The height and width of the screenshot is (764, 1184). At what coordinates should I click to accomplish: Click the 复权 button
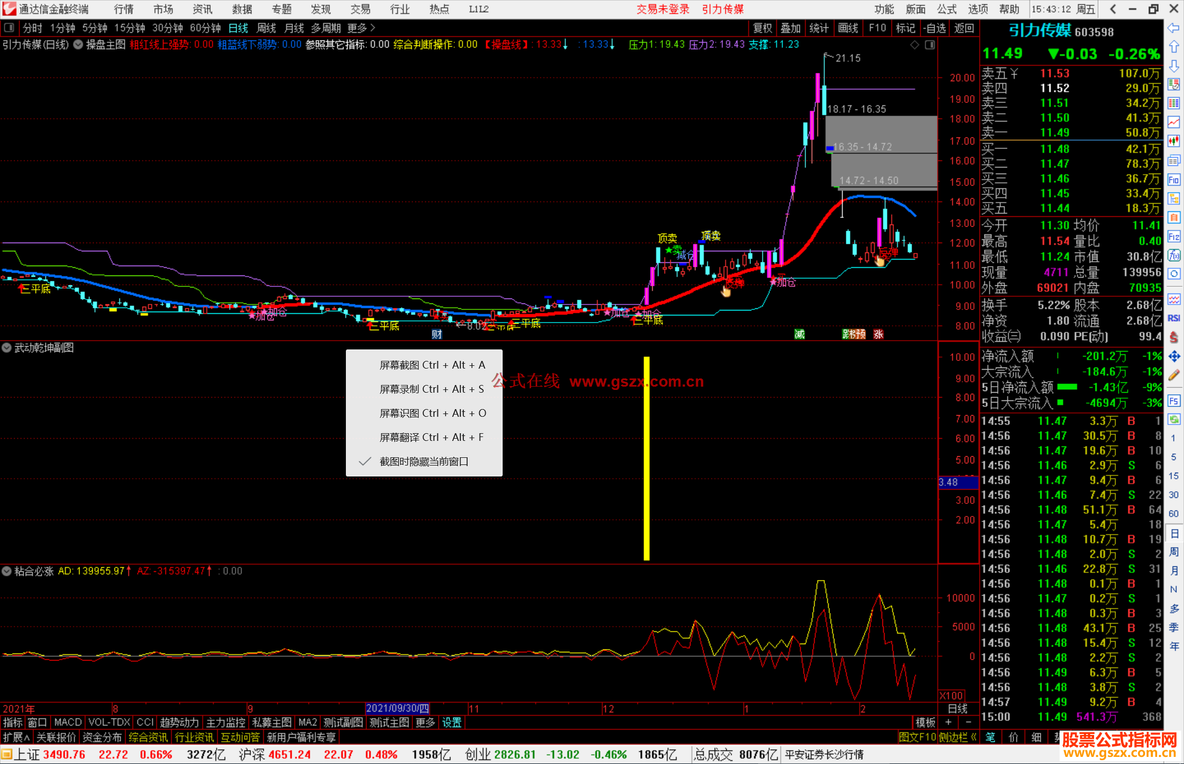tap(762, 28)
